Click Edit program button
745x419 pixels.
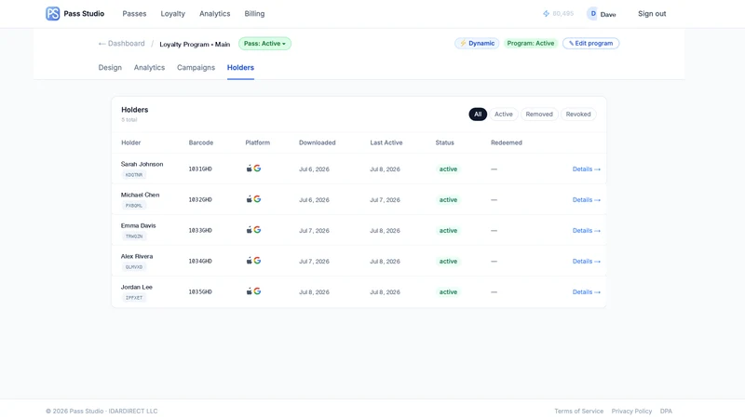[590, 43]
